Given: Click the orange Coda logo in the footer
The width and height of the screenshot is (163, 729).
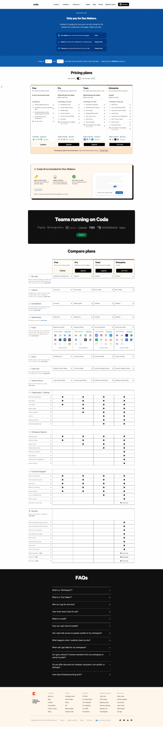Looking at the screenshot, I should pyautogui.click(x=34, y=694).
